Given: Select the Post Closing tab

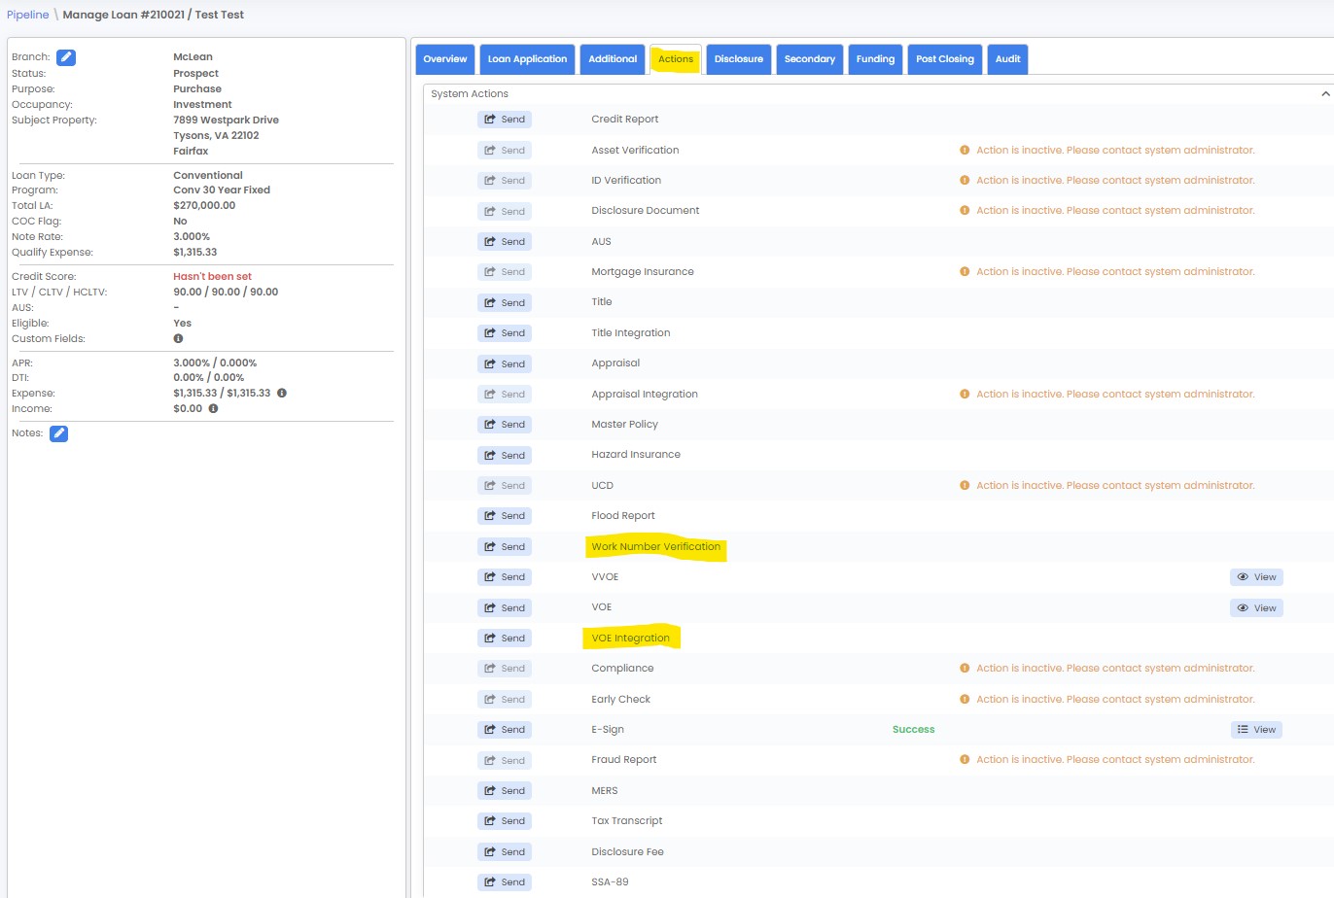Looking at the screenshot, I should point(944,59).
